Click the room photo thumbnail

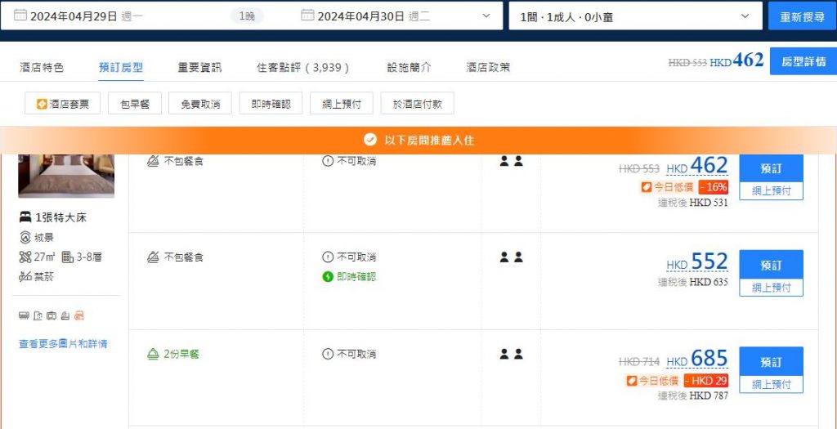pos(66,176)
